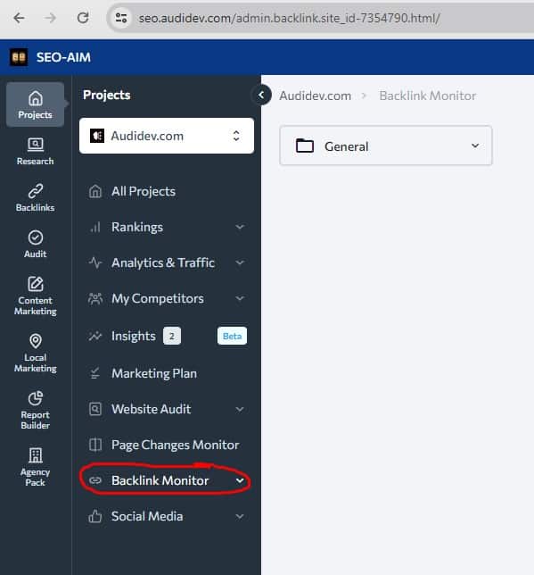Collapse the Projects sidebar panel
The height and width of the screenshot is (575, 534).
pyautogui.click(x=261, y=95)
